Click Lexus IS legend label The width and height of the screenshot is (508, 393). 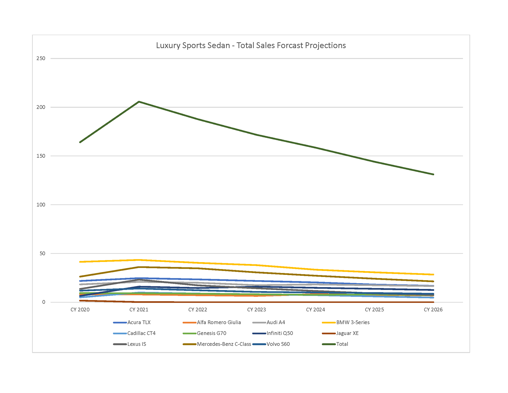(x=137, y=344)
